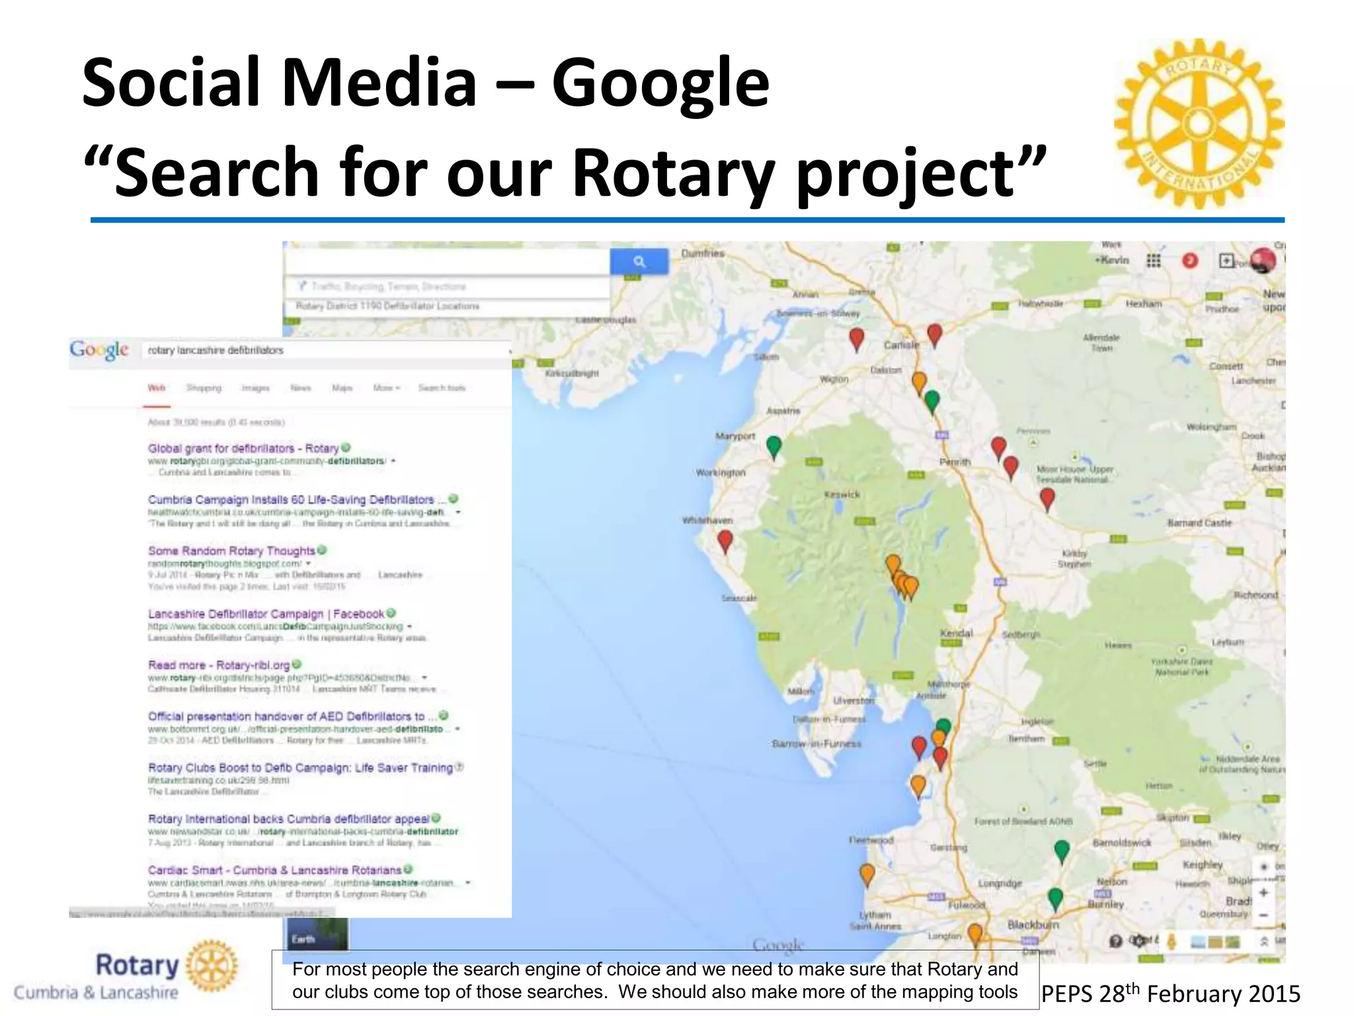Open 'Rotary International backs Cumbria defibrillator appeal' result

coord(288,819)
